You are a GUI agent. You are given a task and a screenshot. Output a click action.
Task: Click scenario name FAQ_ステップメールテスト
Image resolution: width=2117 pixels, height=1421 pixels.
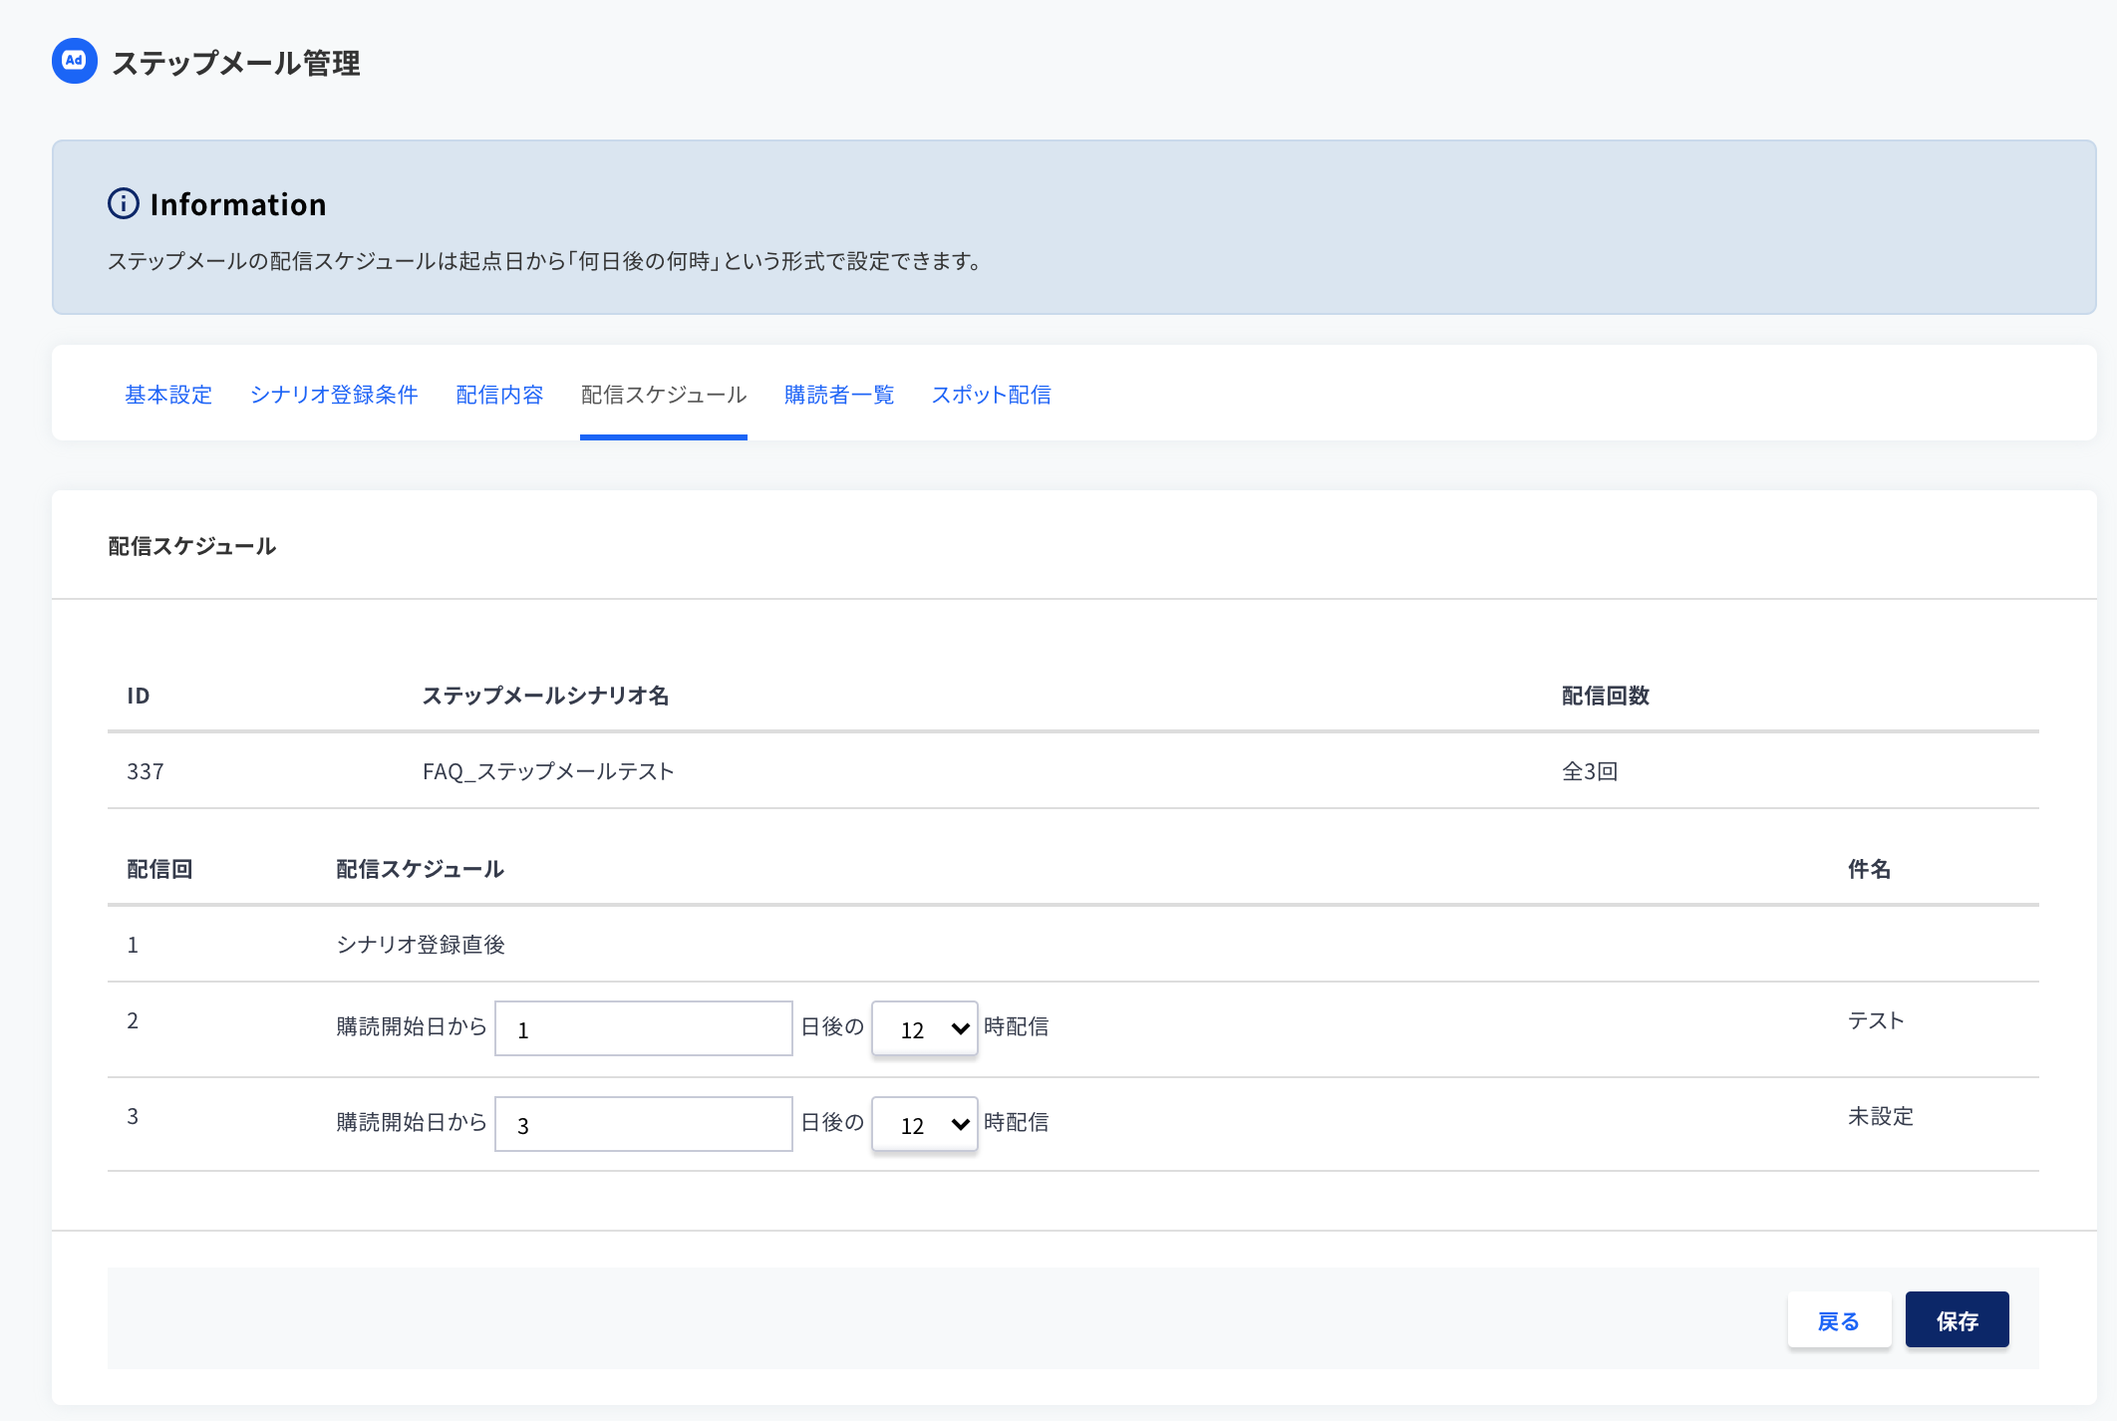pyautogui.click(x=548, y=771)
